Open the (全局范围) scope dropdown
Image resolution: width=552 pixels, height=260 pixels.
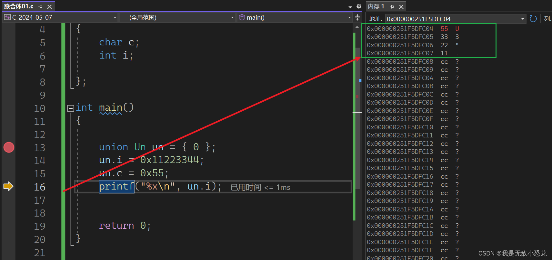(x=177, y=17)
